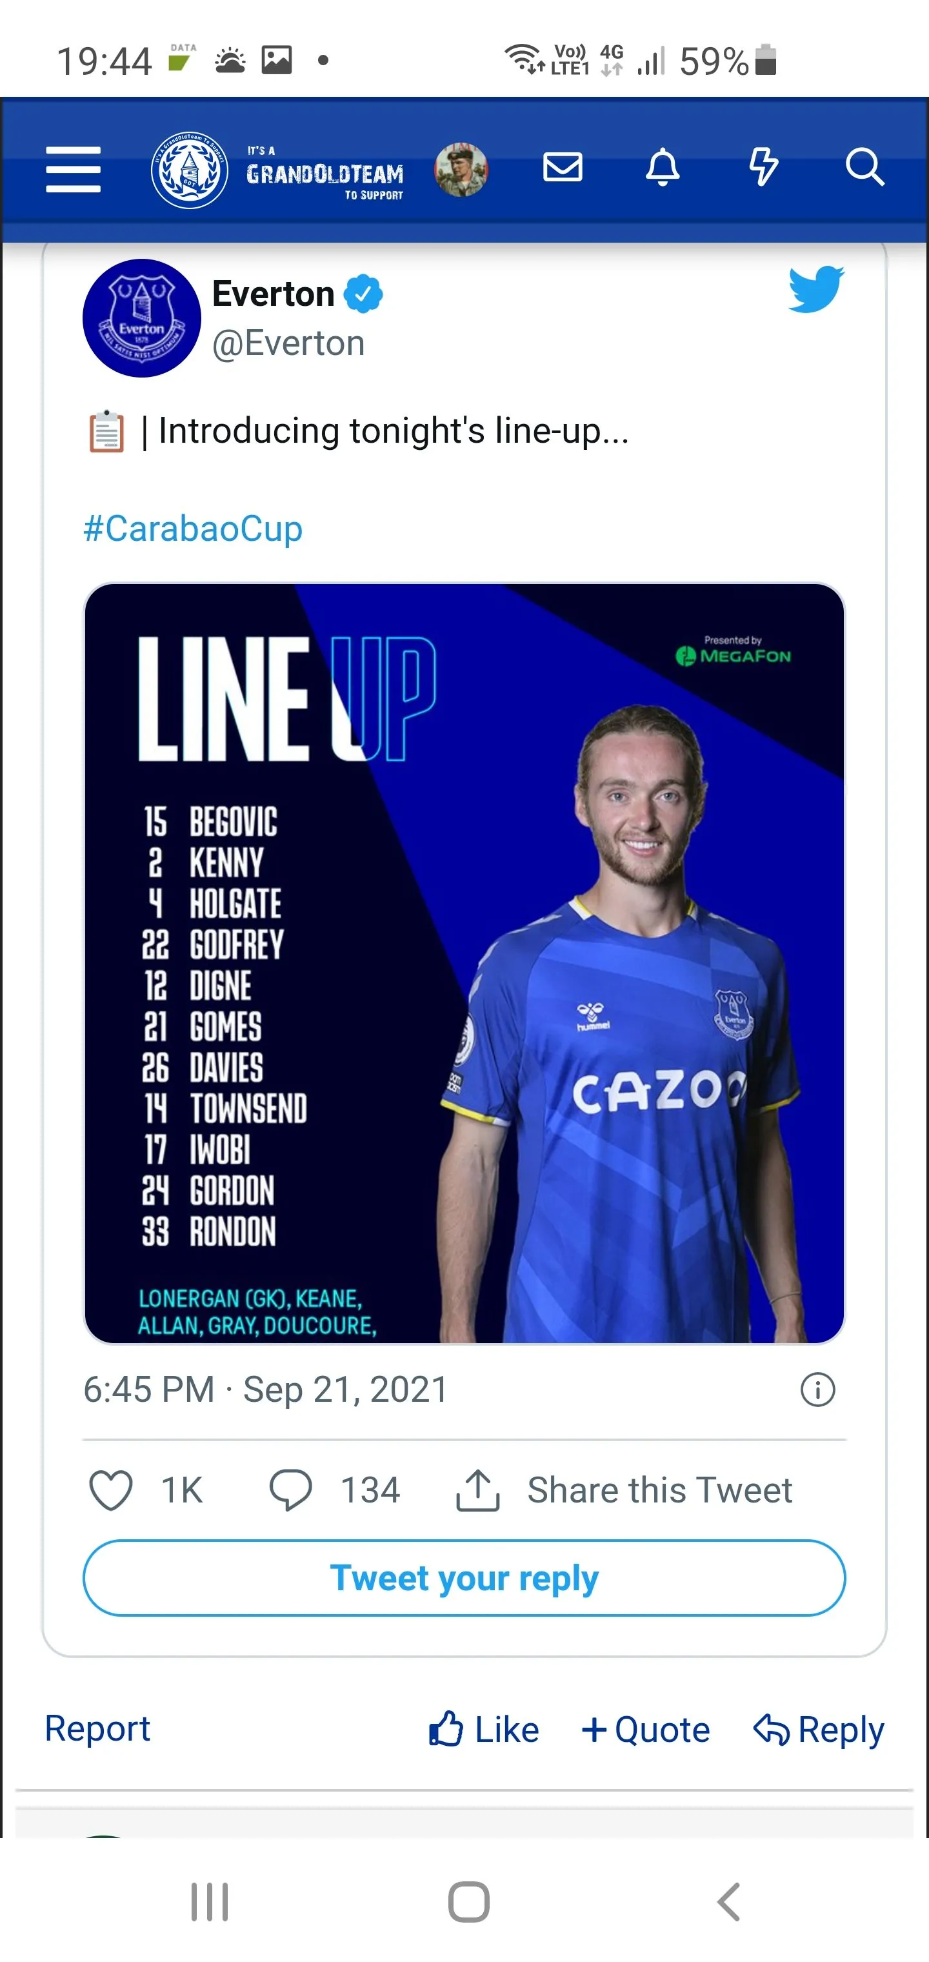The height and width of the screenshot is (1962, 929).
Task: Open the #CarabaoCup hashtag
Action: click(193, 529)
